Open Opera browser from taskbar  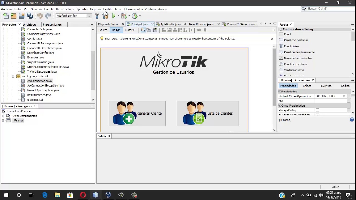point(83,195)
